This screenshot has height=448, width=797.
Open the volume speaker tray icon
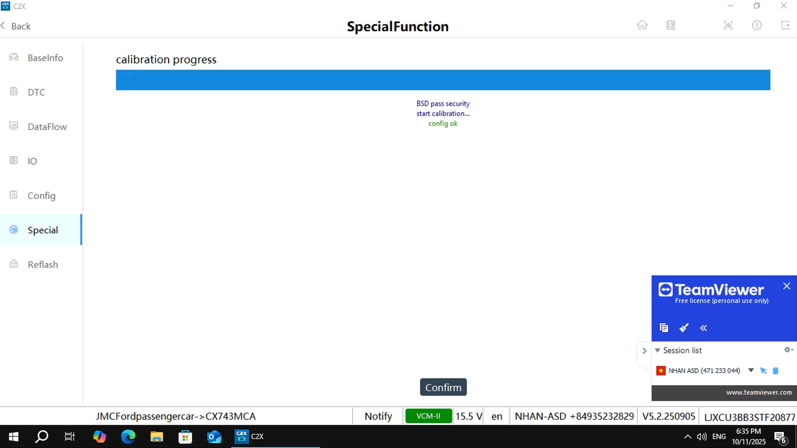click(702, 437)
